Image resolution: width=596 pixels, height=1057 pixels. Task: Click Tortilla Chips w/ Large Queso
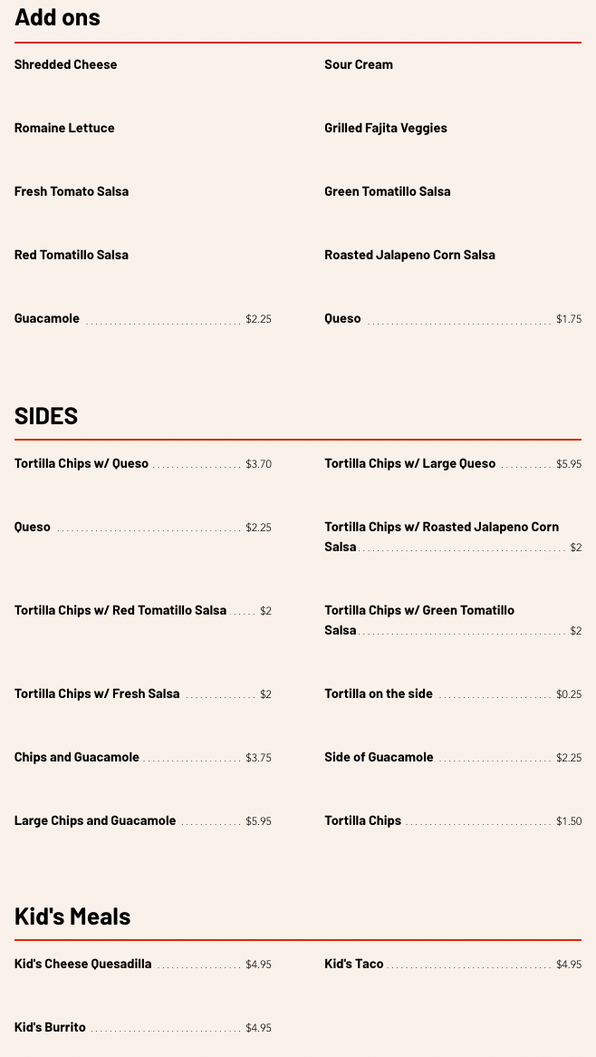(x=409, y=463)
